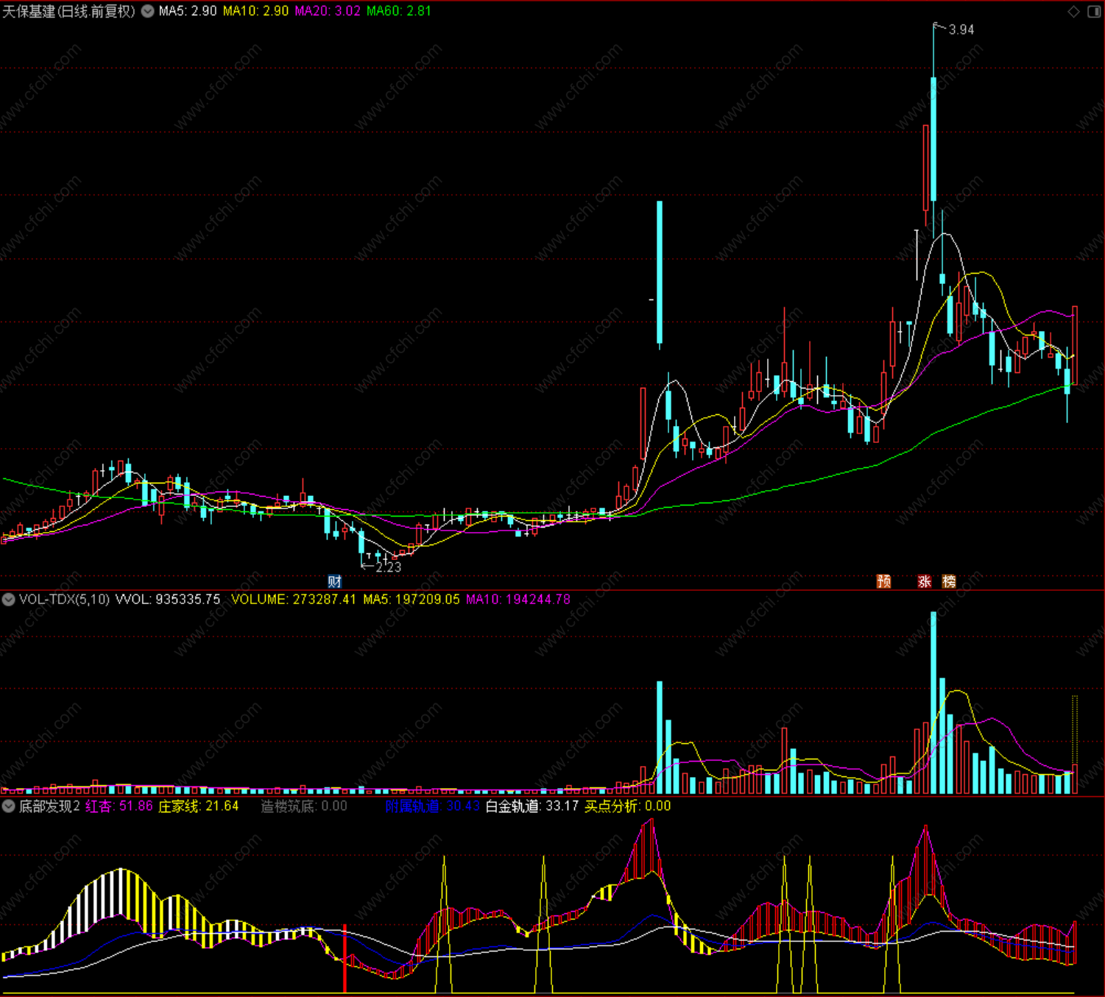
Task: Click the tallest cyan volume bar
Action: point(933,703)
